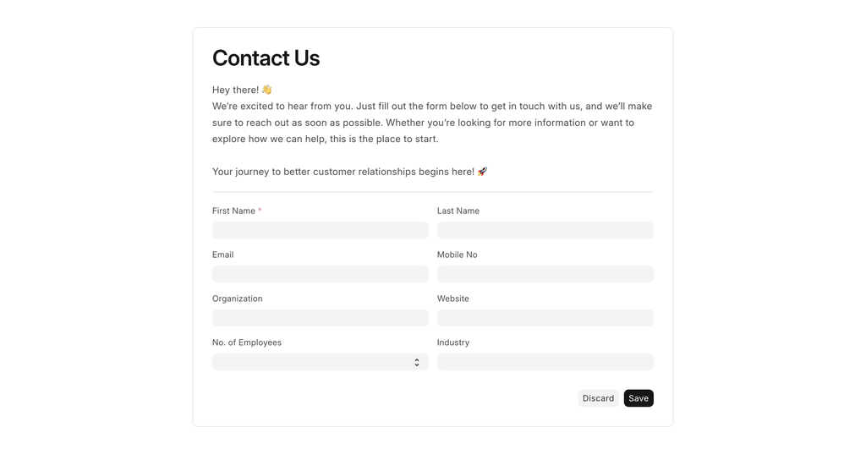
Task: Focus the Organization input box
Action: tap(320, 318)
